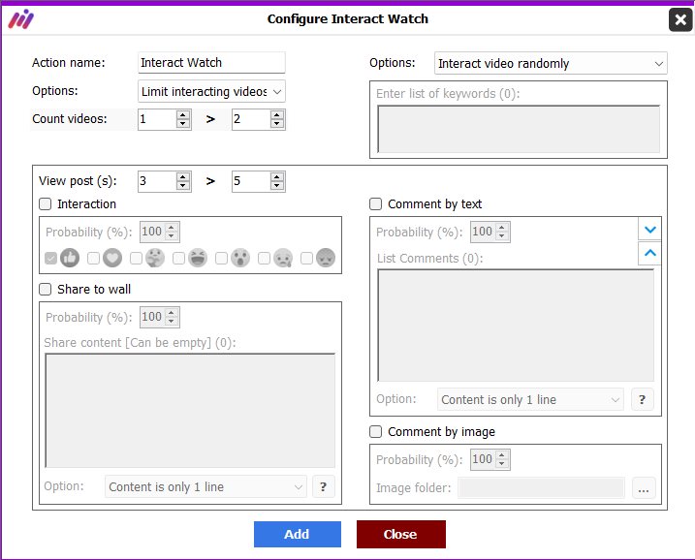Expand the Limit interacting videos dropdown
The height and width of the screenshot is (560, 695).
(211, 91)
